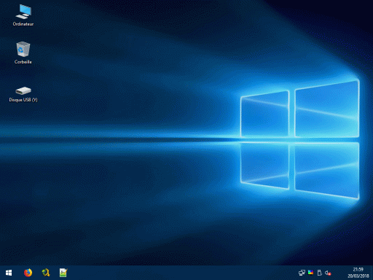The image size is (373, 280).
Task: Click the USB safely remove tray icon
Action: 319,273
